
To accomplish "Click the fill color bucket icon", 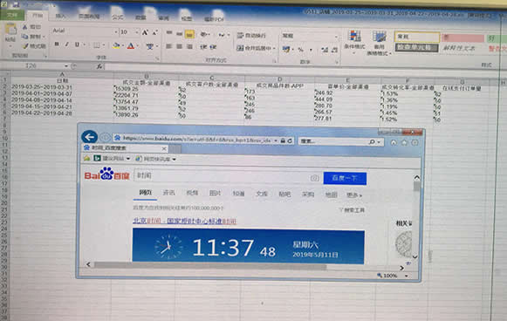I will [x=116, y=46].
